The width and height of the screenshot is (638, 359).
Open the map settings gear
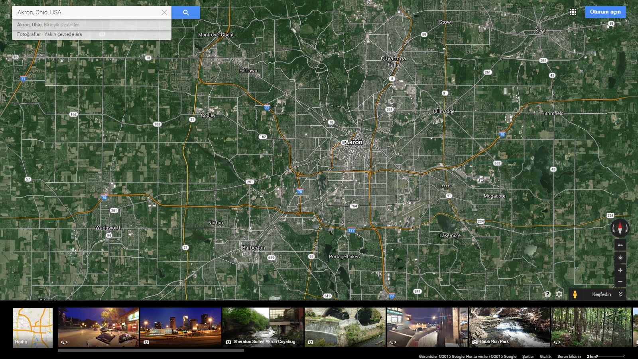pyautogui.click(x=559, y=294)
